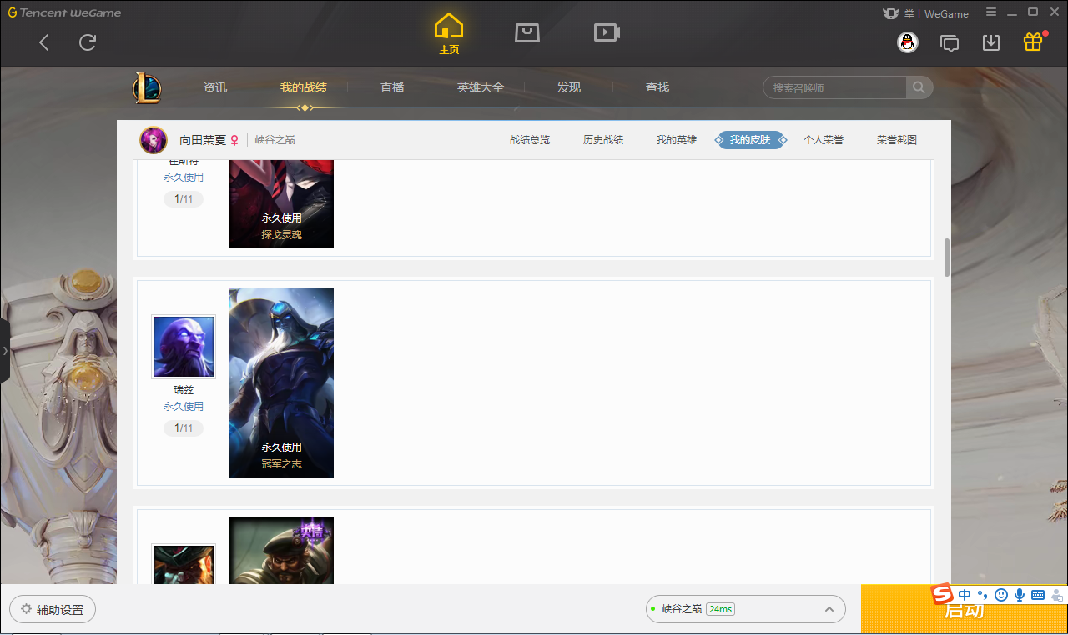Screen dimensions: 1068x635
Task: Open the Sogou soft keyboard icon
Action: pyautogui.click(x=1038, y=595)
